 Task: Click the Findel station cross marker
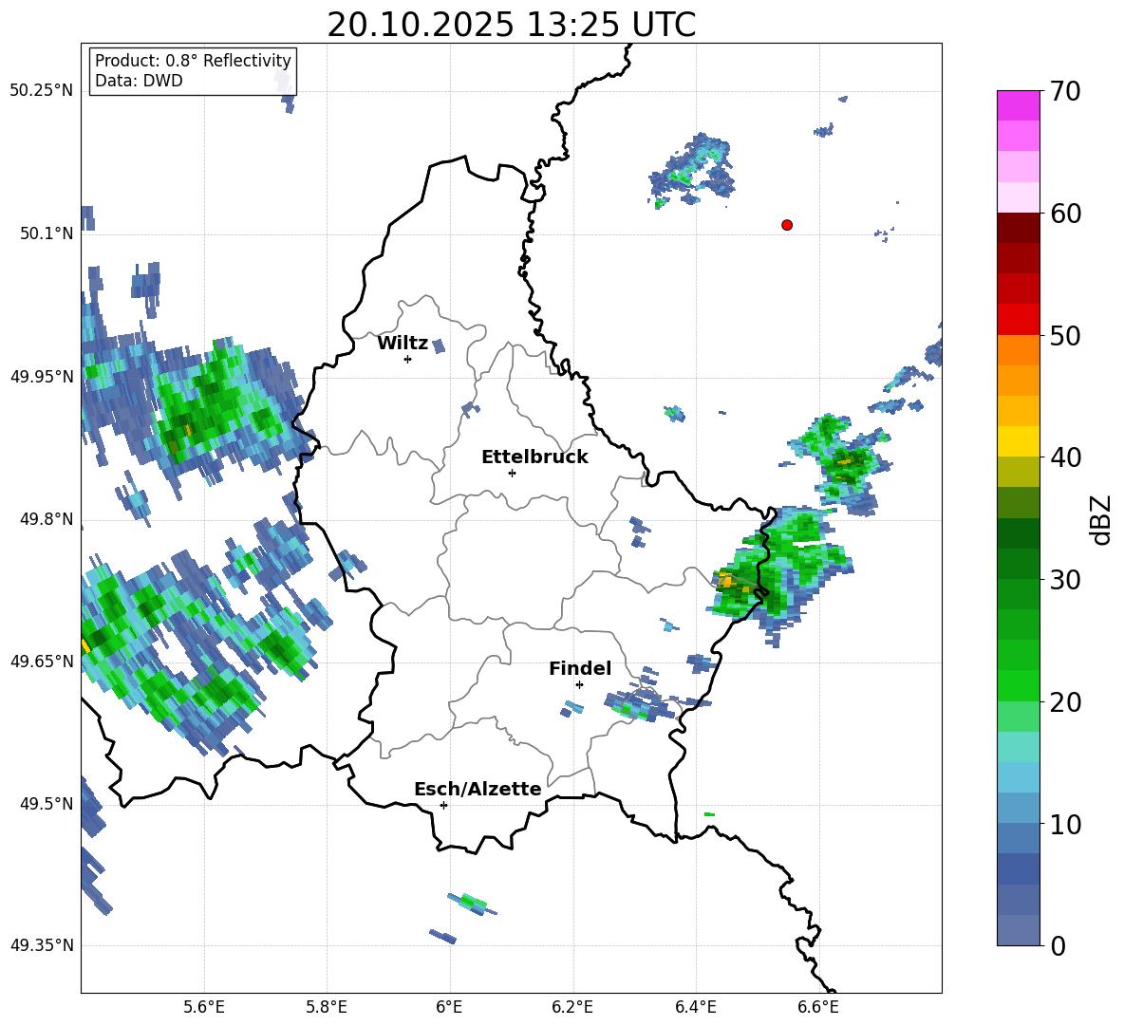pyautogui.click(x=579, y=685)
